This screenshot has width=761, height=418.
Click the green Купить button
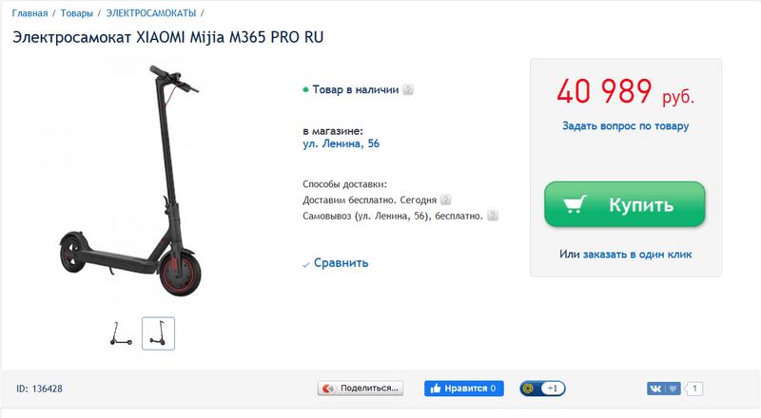point(625,204)
